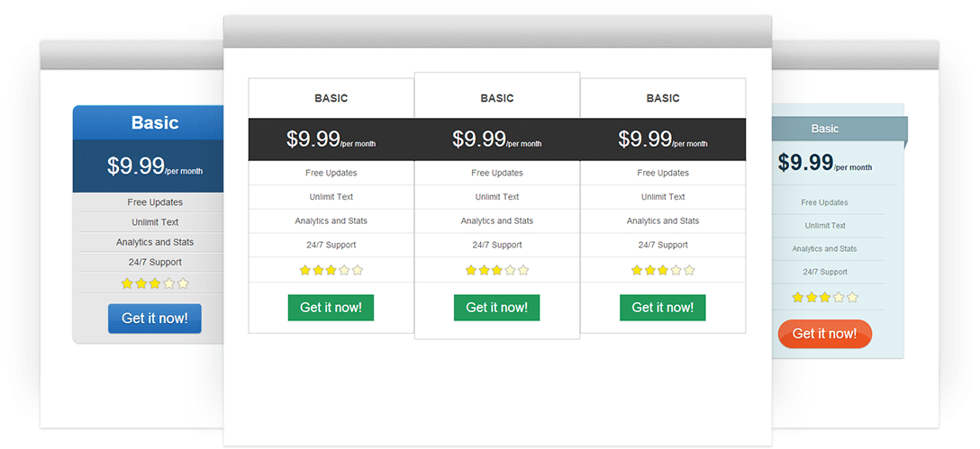Click $9.99 price on the blue card

click(x=136, y=166)
